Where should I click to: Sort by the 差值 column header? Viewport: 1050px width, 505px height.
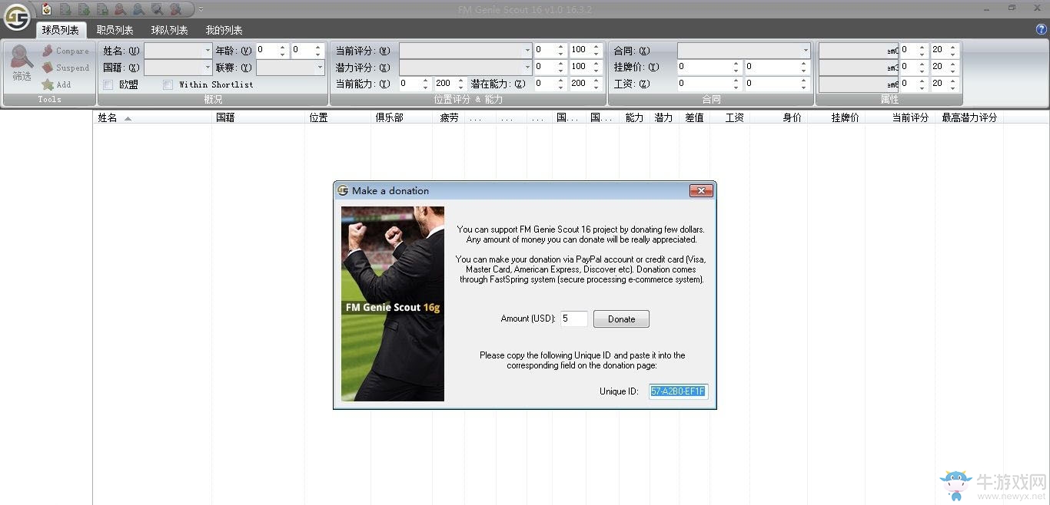click(694, 117)
